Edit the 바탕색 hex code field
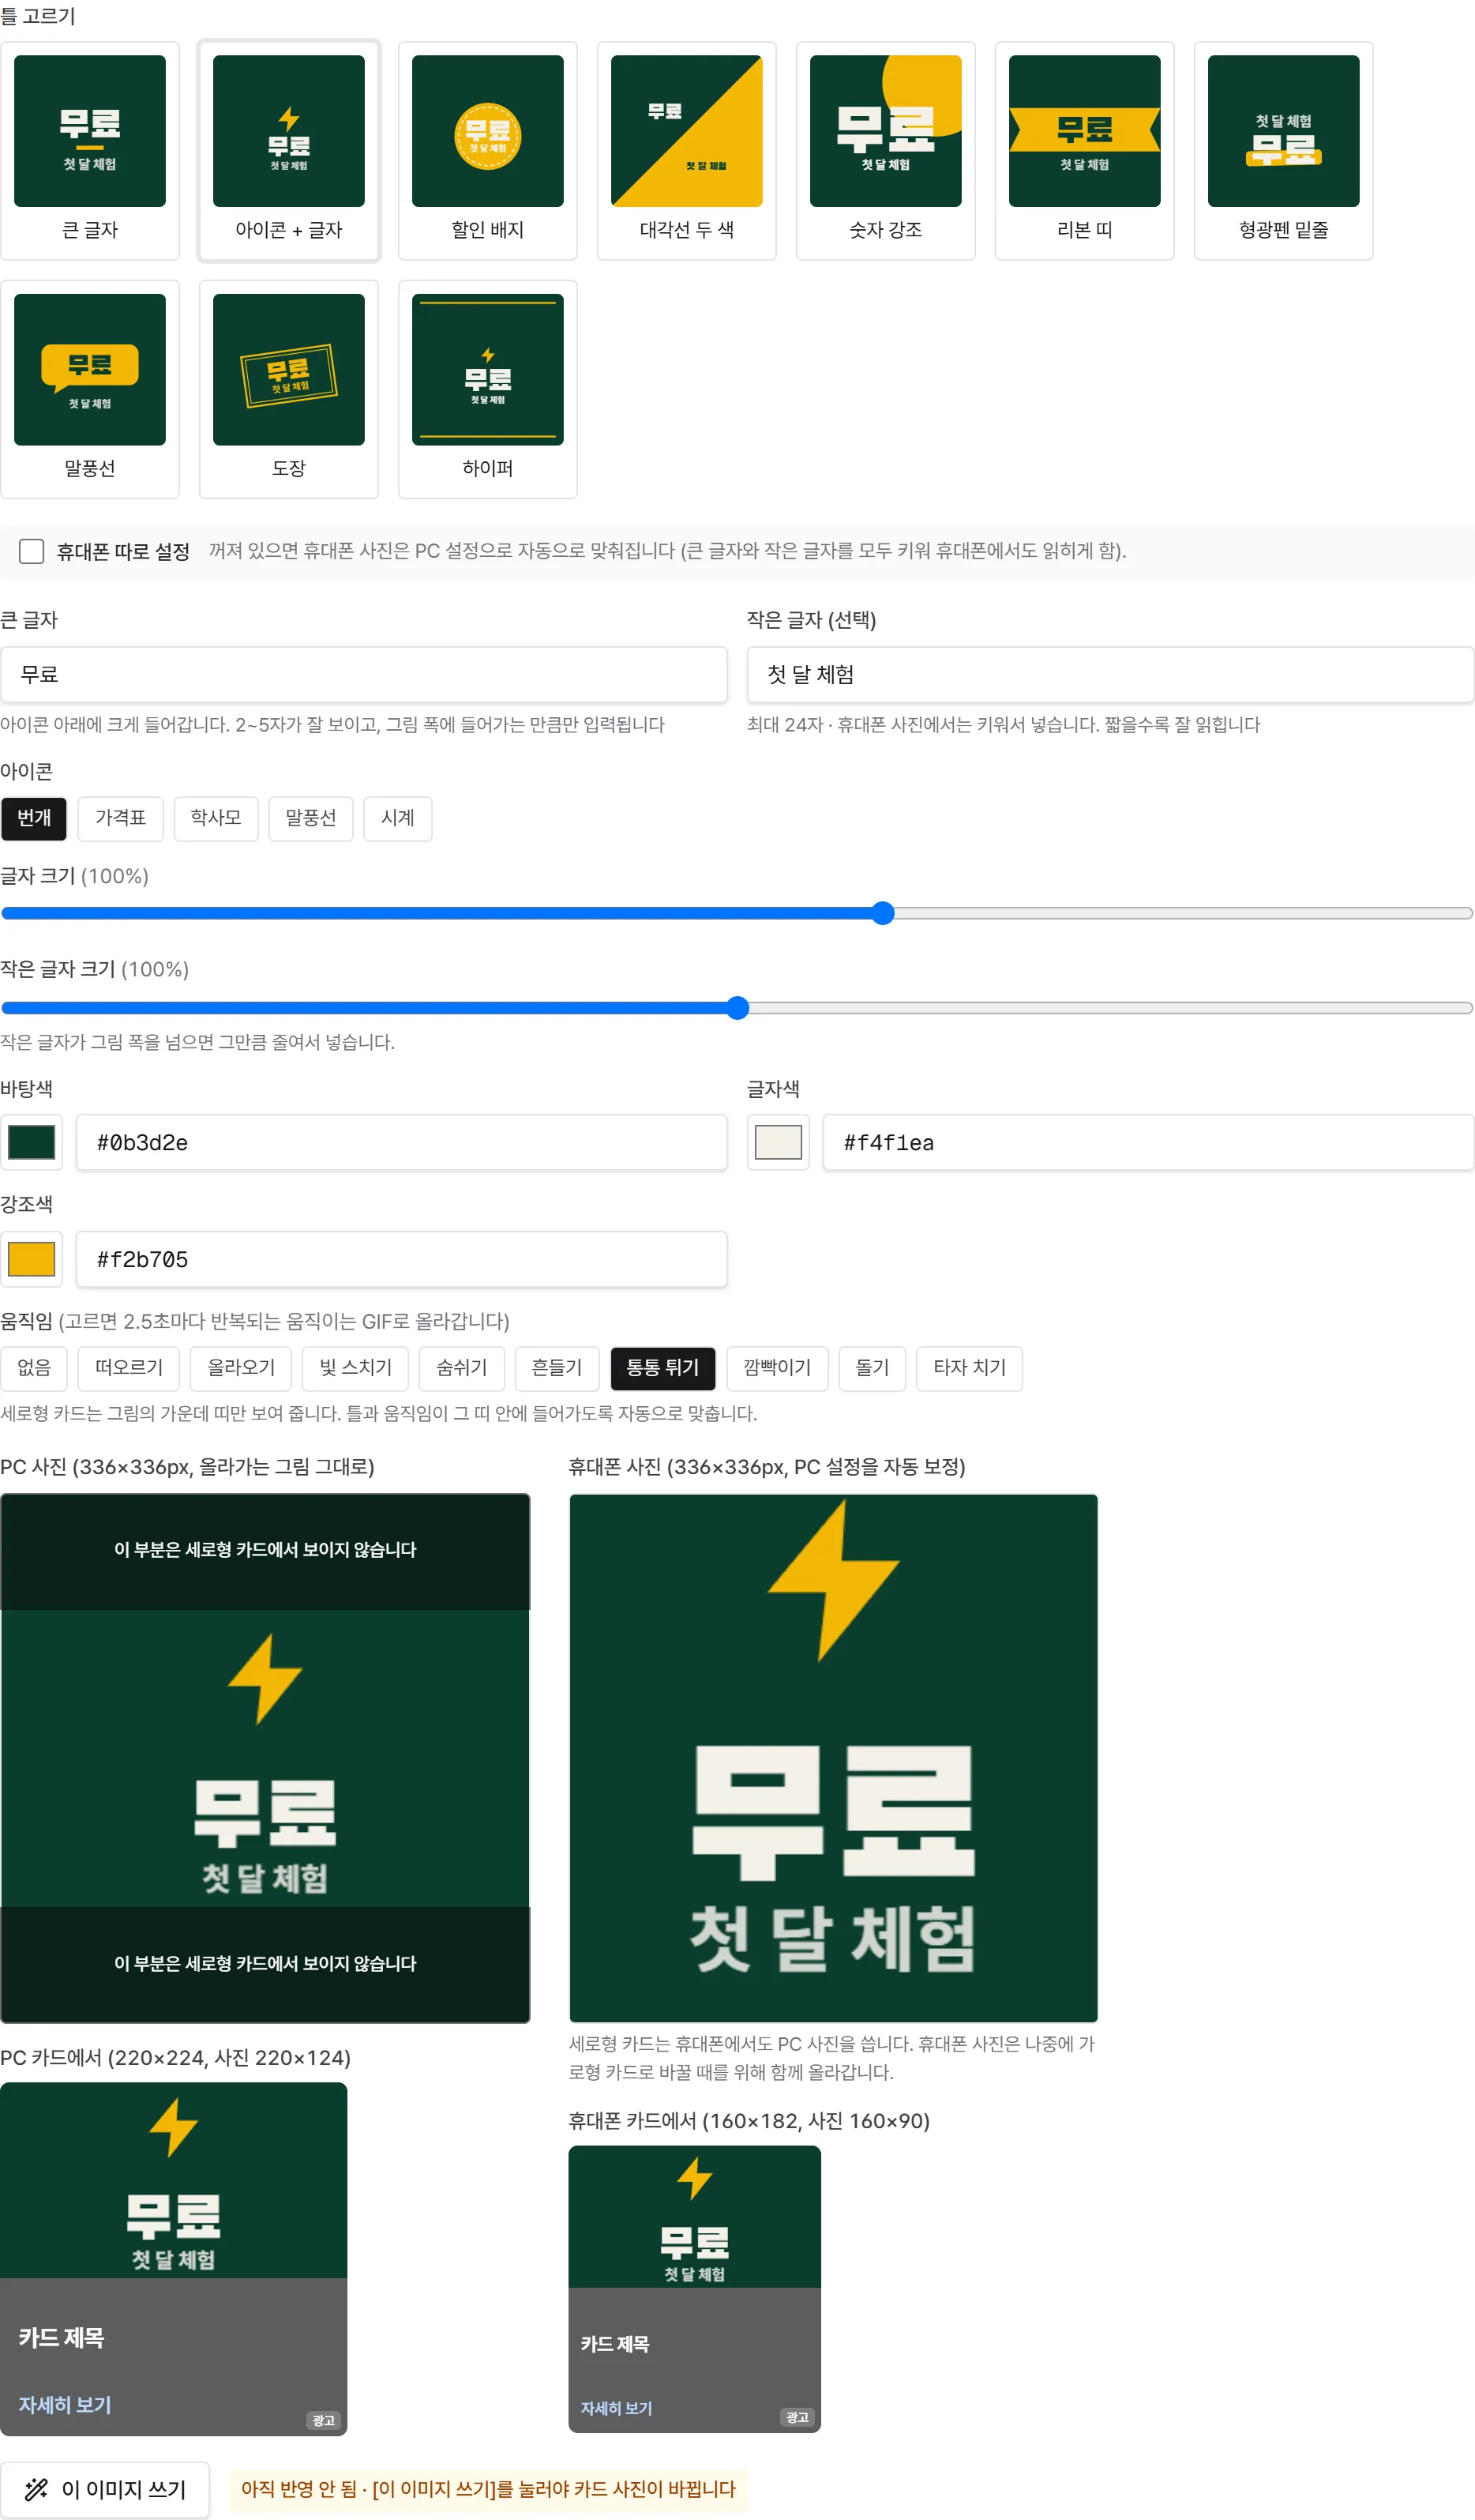Image resolution: width=1475 pixels, height=2520 pixels. tap(402, 1142)
